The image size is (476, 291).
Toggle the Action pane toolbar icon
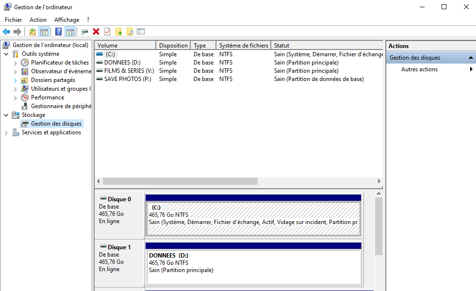point(70,32)
